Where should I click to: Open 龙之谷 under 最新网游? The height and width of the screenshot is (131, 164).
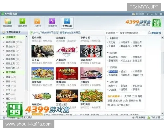pyautogui.click(x=112, y=42)
